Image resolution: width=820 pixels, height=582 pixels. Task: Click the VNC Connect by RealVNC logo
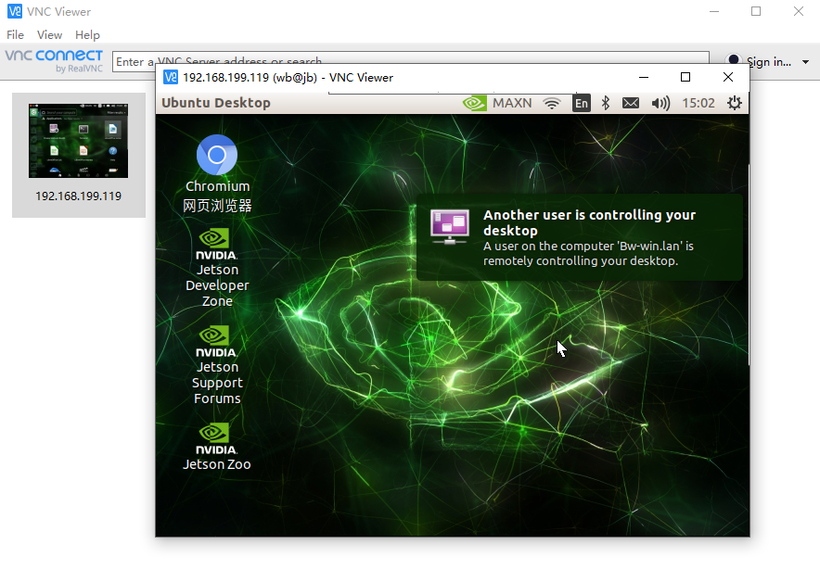tap(54, 60)
